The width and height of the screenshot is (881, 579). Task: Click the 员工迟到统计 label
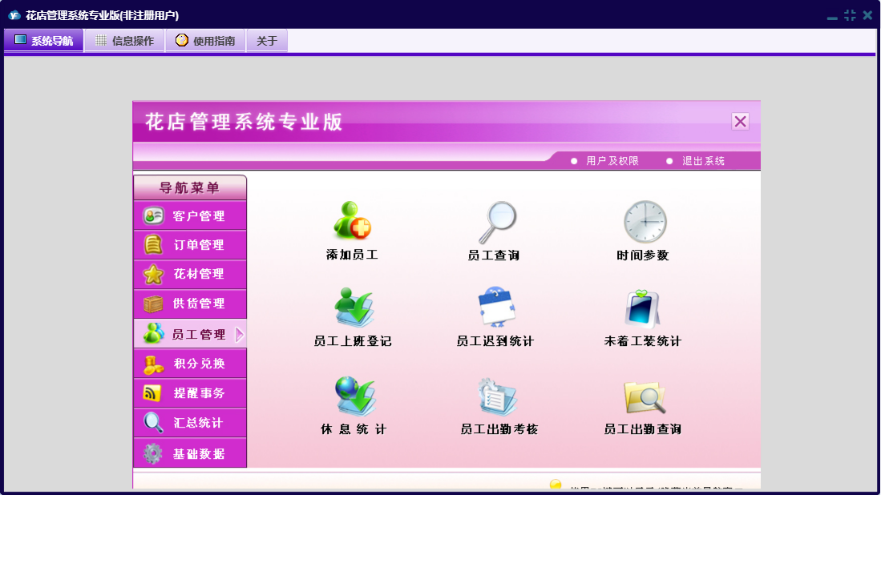495,341
